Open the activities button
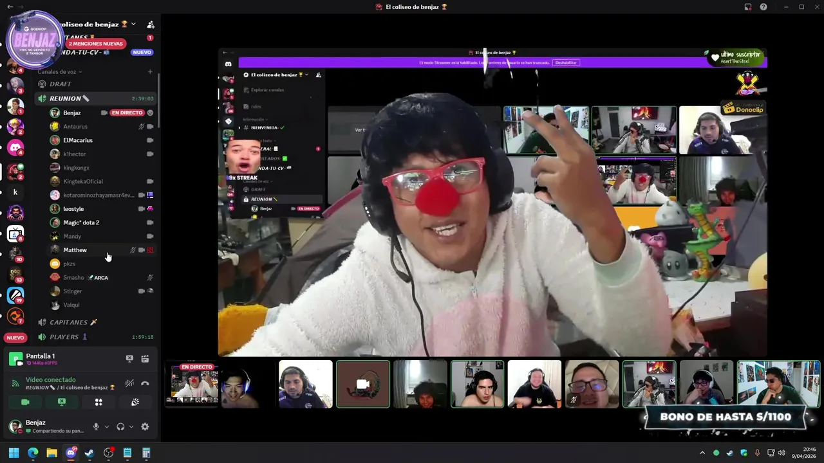The width and height of the screenshot is (824, 463). point(98,402)
